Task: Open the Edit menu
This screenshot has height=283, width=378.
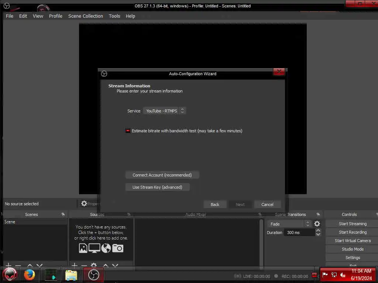Action: [23, 16]
